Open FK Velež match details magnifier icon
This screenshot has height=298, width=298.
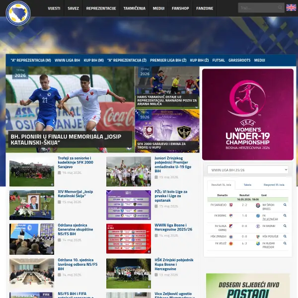pos(285,243)
